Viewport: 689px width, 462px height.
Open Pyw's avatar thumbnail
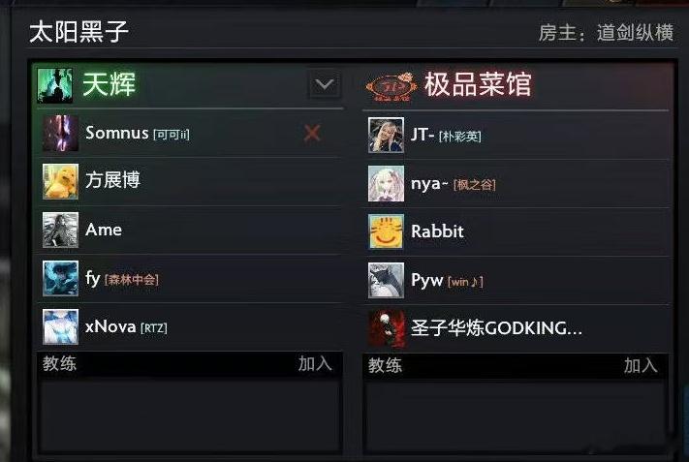point(386,280)
